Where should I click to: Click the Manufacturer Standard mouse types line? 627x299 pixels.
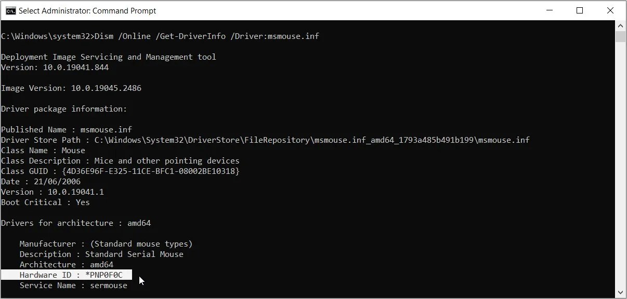click(106, 243)
